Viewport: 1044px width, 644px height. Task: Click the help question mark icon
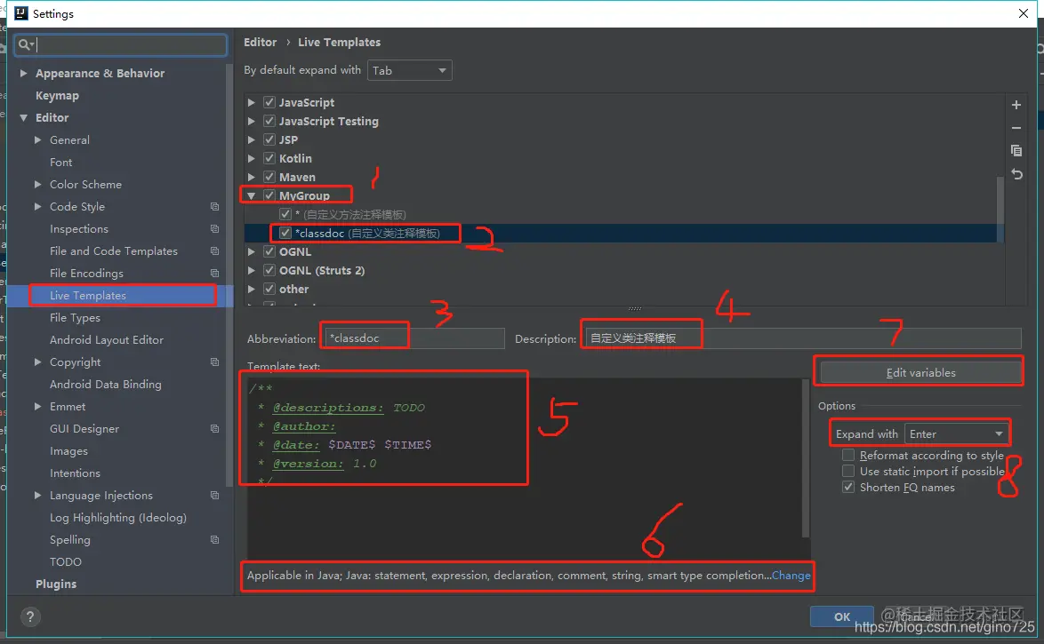[x=30, y=616]
